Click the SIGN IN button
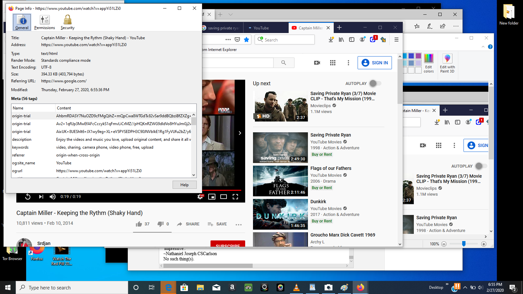This screenshot has height=294, width=523. pyautogui.click(x=375, y=63)
